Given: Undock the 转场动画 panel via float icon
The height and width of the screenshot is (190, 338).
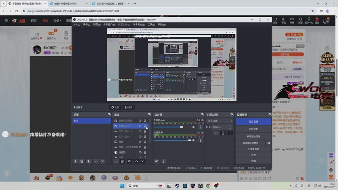Looking at the screenshot, I should 232,114.
